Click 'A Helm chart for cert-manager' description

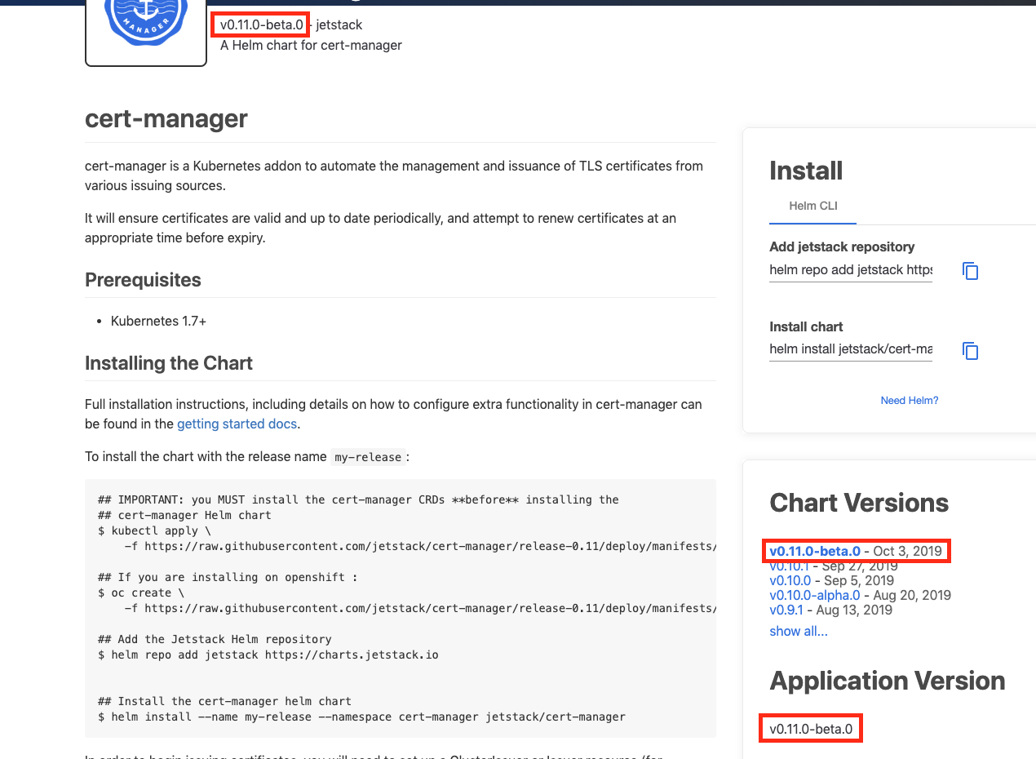point(311,45)
